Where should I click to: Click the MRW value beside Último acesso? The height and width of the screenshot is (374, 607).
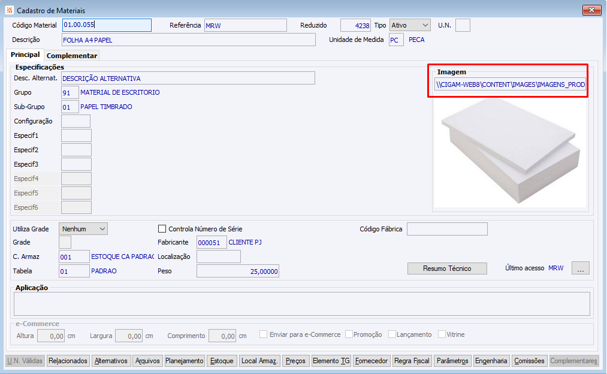(x=556, y=268)
